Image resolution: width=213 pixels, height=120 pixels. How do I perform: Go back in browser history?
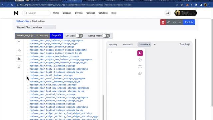point(3,5)
